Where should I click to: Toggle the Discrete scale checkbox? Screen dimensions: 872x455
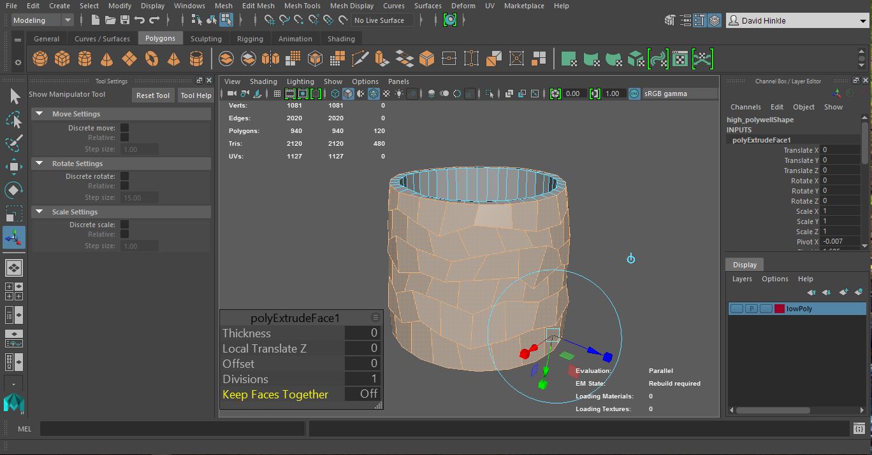[x=124, y=225]
